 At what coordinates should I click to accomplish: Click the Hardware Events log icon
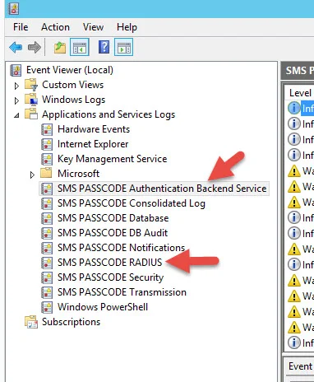pos(47,129)
